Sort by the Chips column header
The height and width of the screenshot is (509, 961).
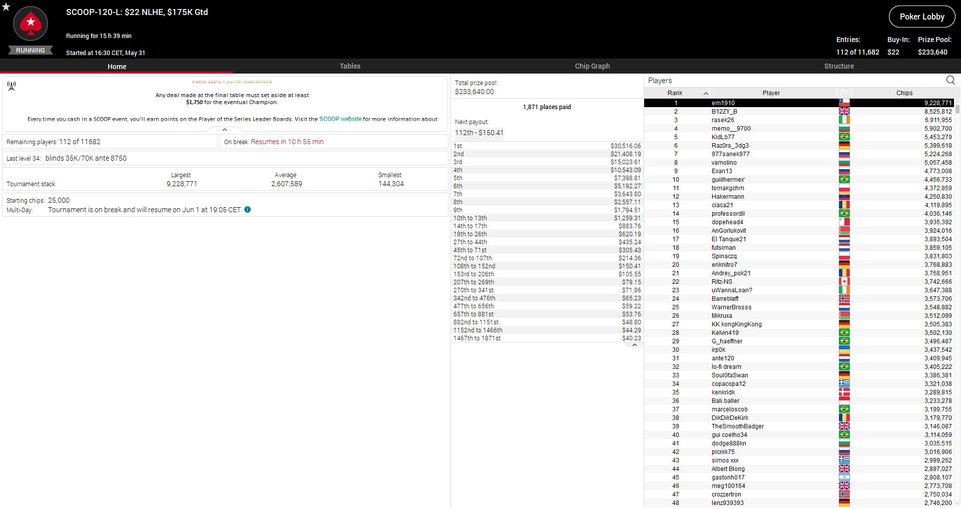coord(904,93)
